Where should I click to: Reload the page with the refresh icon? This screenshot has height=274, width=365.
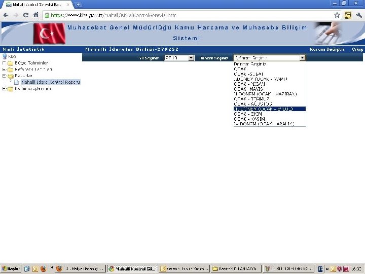[x=26, y=15]
